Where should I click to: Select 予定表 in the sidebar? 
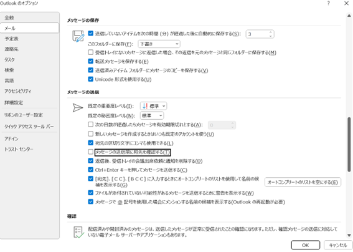click(x=12, y=39)
